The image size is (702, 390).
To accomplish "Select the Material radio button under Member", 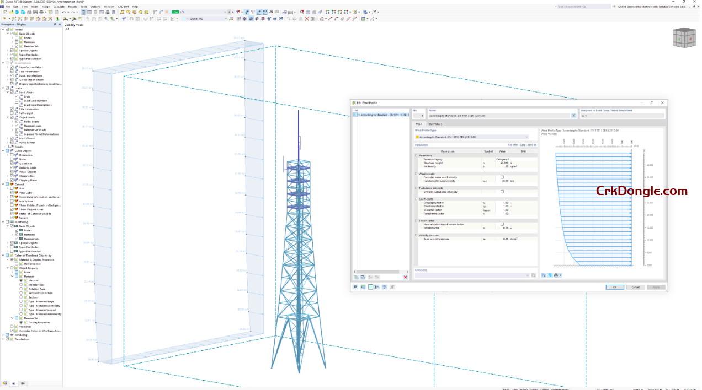I will tap(21, 280).
